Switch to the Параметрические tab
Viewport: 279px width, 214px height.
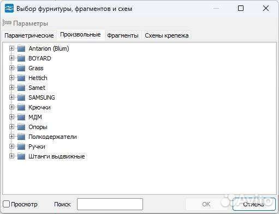pyautogui.click(x=29, y=35)
